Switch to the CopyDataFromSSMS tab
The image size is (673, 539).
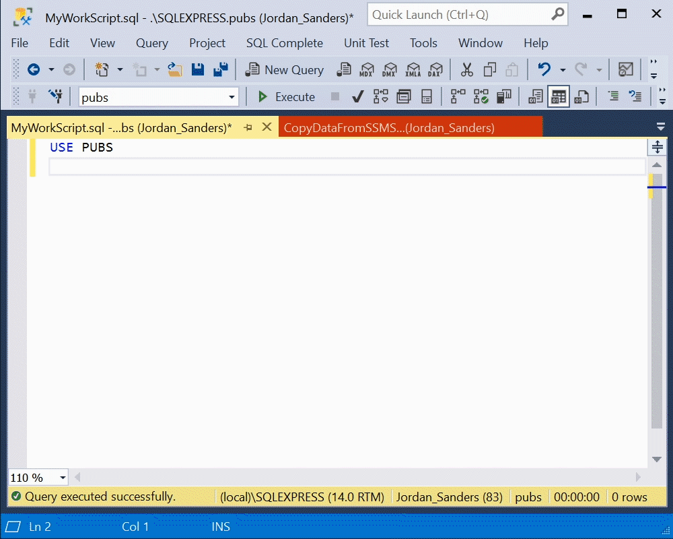411,127
